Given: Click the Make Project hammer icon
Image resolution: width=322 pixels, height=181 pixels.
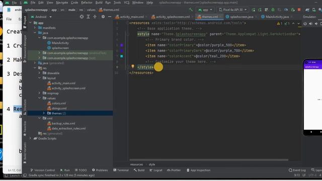Looking at the screenshot, I should tap(191, 10).
